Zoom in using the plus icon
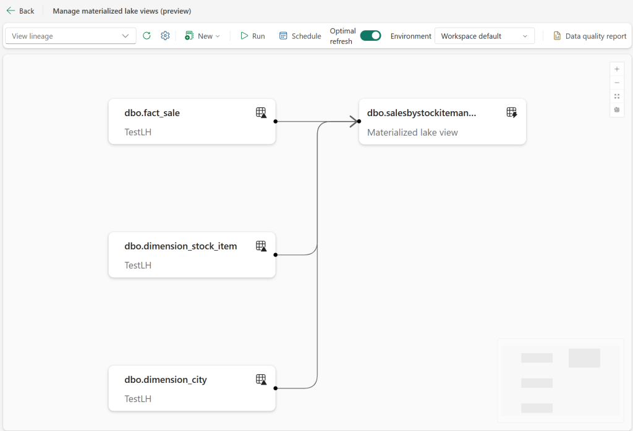This screenshot has width=633, height=431. [616, 69]
